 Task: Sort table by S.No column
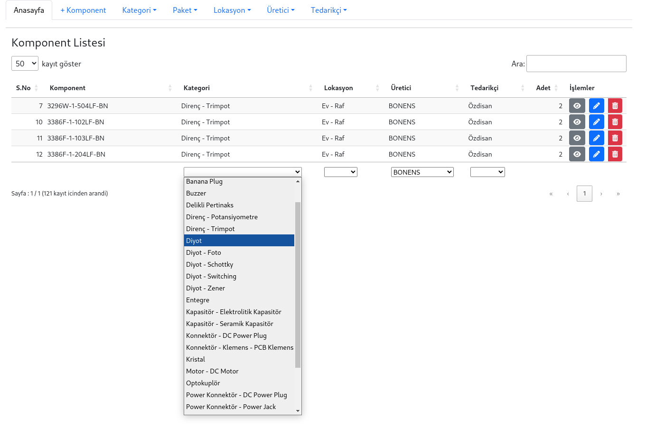27,88
